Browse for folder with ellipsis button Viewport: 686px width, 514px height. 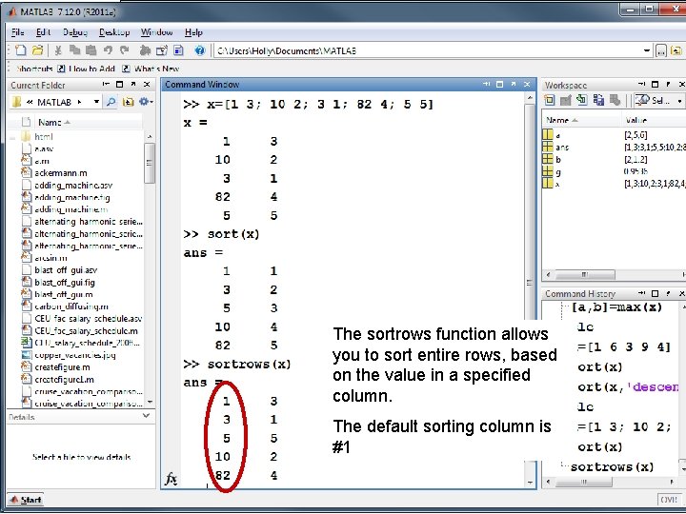(661, 51)
